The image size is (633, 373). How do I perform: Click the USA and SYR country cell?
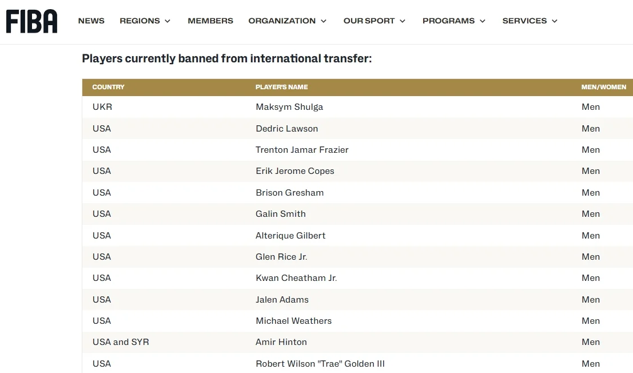[x=121, y=342]
